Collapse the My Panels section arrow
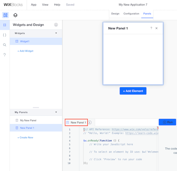The image size is (177, 171). 56,112
